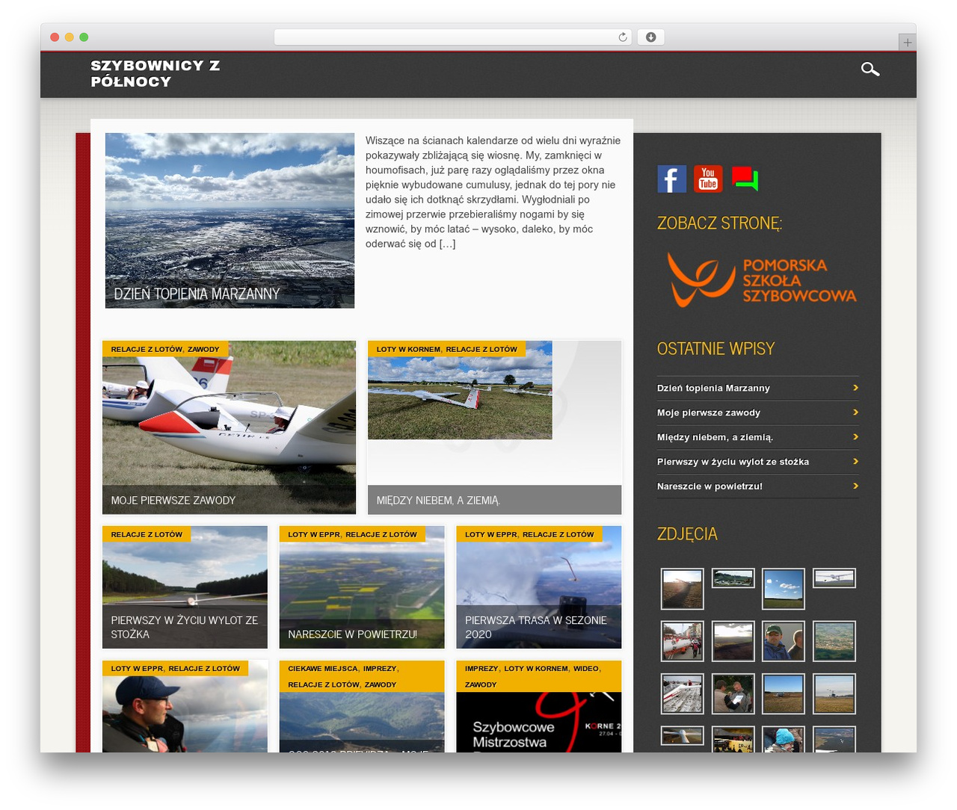Open two men portrait thumbnail in Zdjęcia

[x=784, y=641]
